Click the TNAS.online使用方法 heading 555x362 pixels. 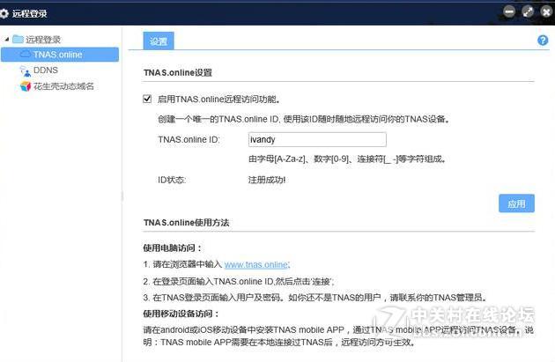click(186, 223)
